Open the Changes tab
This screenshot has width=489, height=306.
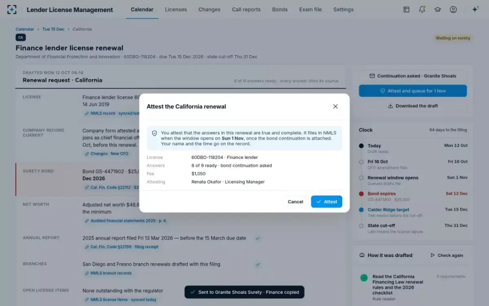209,9
